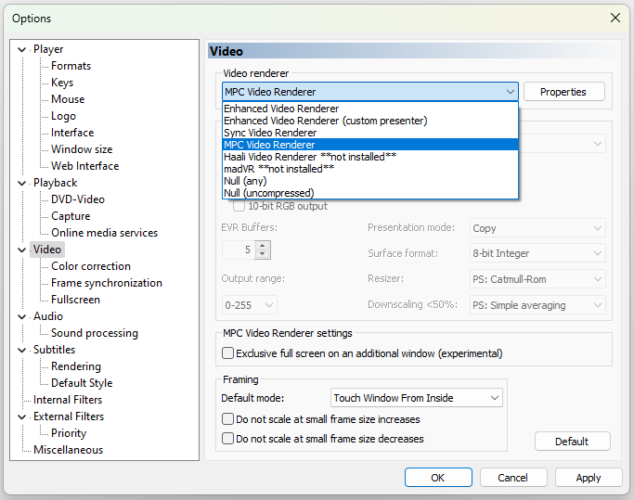This screenshot has width=634, height=500.
Task: Open the subtitle Rendering page
Action: point(76,366)
